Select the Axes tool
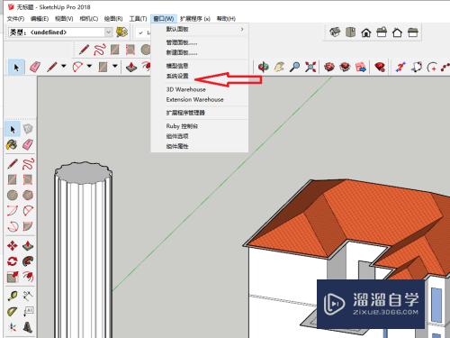The height and width of the screenshot is (338, 450). coord(12,327)
